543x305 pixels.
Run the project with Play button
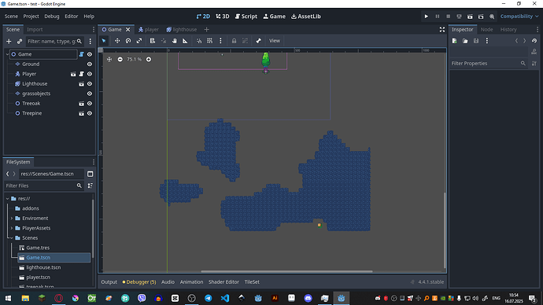(x=427, y=17)
